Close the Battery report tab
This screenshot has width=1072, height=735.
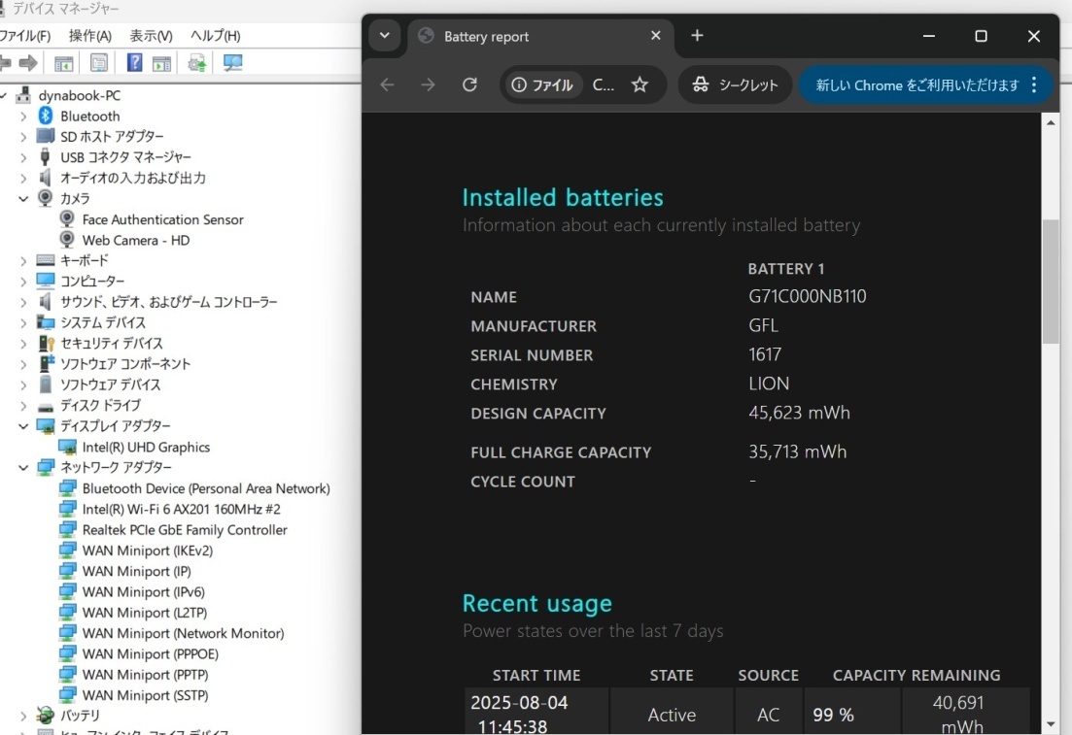pos(655,36)
